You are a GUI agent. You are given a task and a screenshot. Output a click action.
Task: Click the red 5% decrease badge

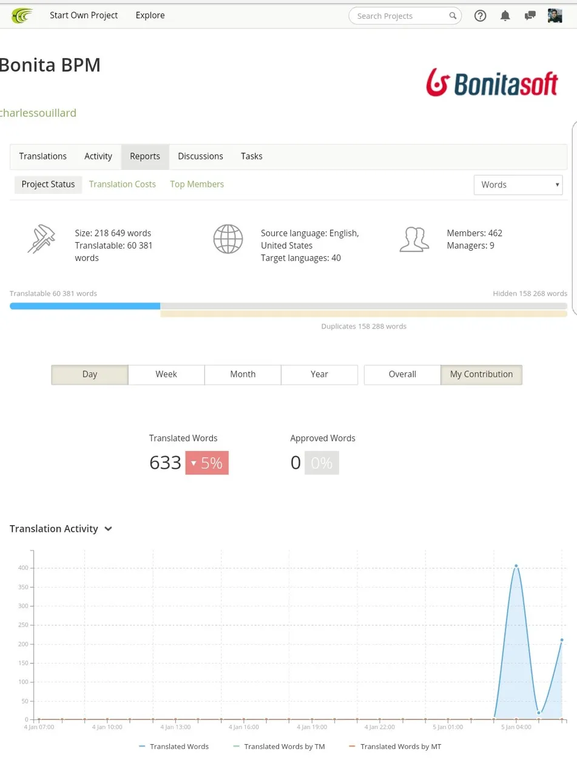click(x=207, y=463)
